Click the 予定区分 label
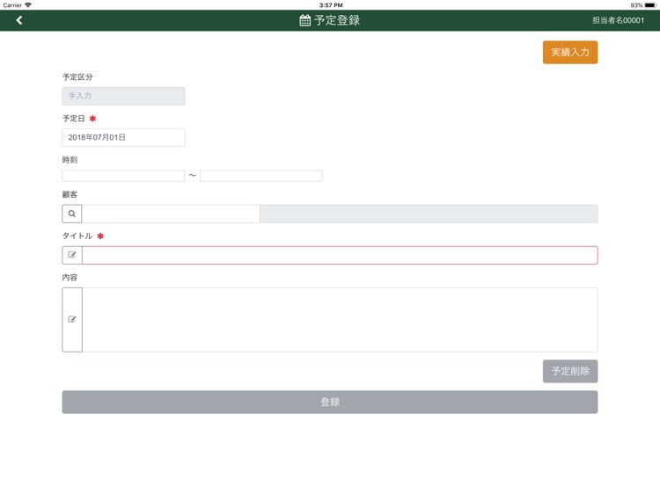The image size is (660, 494). (77, 77)
